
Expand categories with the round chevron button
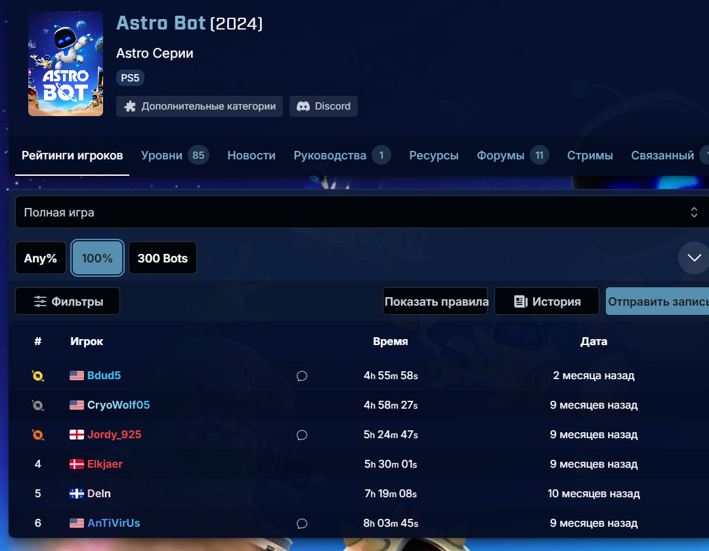point(694,258)
